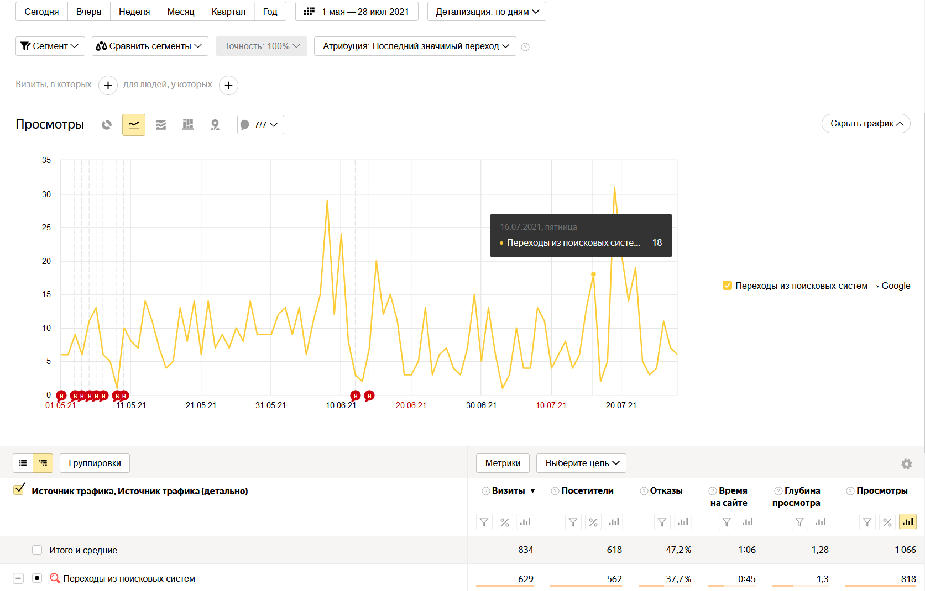The height and width of the screenshot is (591, 925).
Task: Show Visits column as percentage
Action: [x=504, y=522]
